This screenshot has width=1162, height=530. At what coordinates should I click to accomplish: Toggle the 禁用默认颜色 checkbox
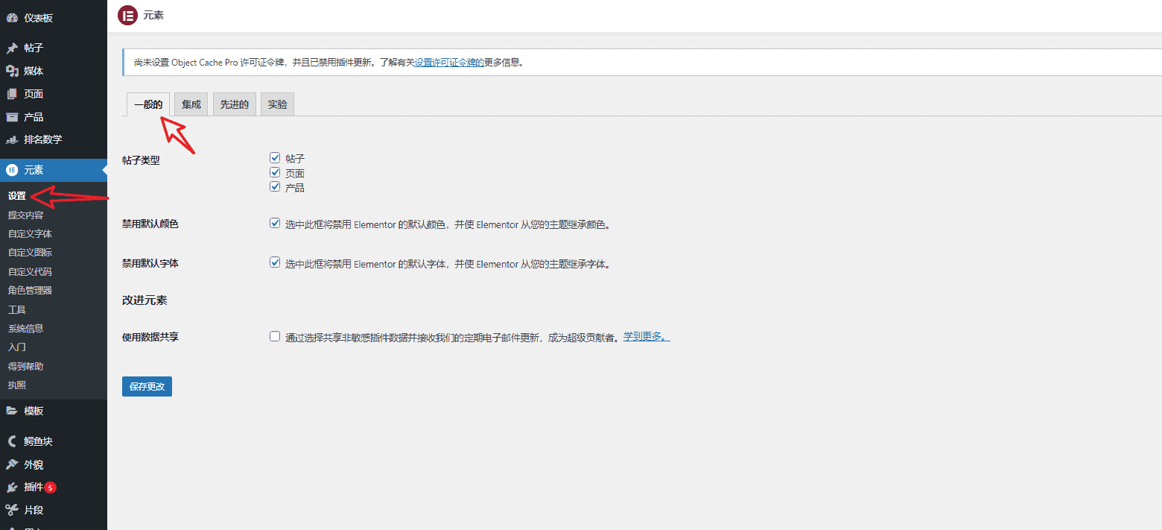pos(275,223)
